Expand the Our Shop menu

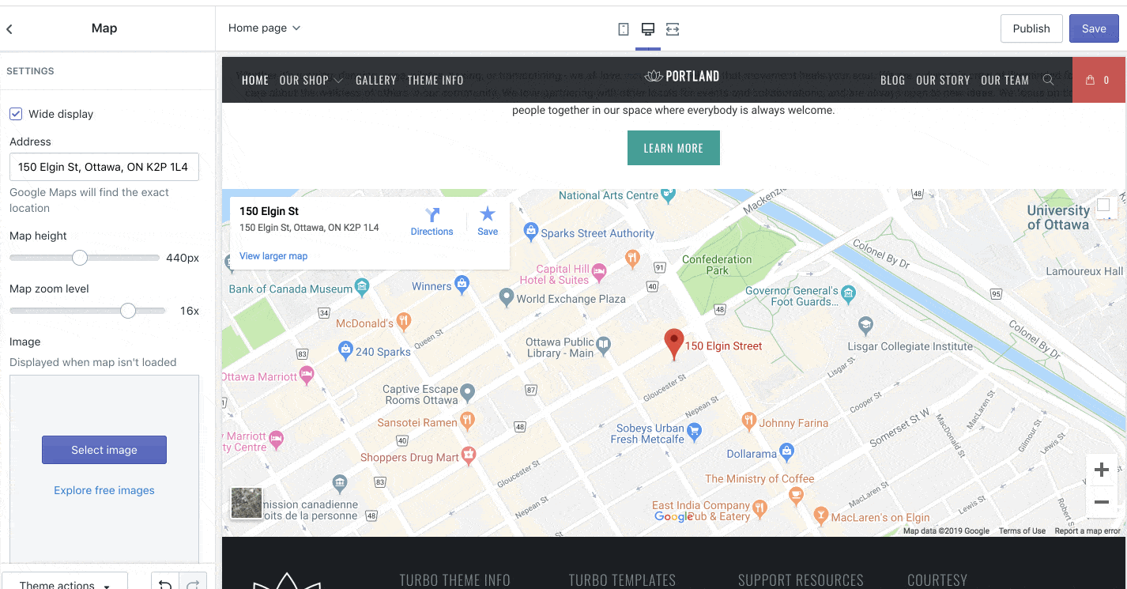point(311,80)
